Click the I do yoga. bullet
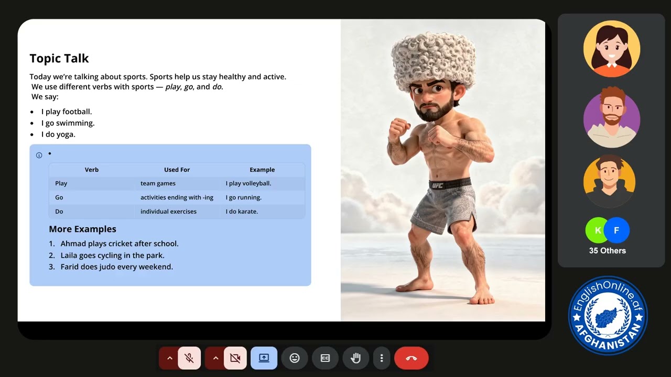The height and width of the screenshot is (377, 671). pos(58,135)
